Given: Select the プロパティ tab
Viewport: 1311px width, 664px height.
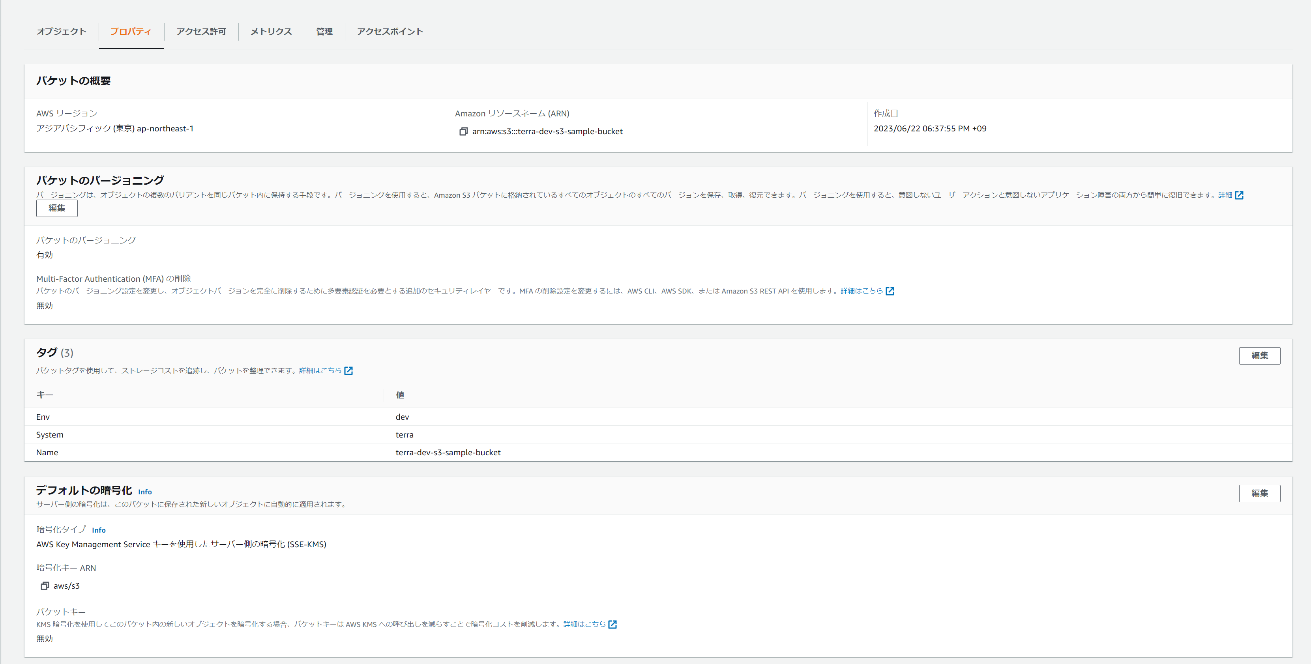Looking at the screenshot, I should coord(131,32).
